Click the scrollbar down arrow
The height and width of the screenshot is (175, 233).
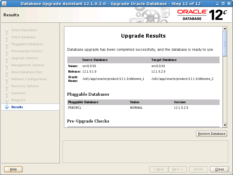[x=225, y=125]
